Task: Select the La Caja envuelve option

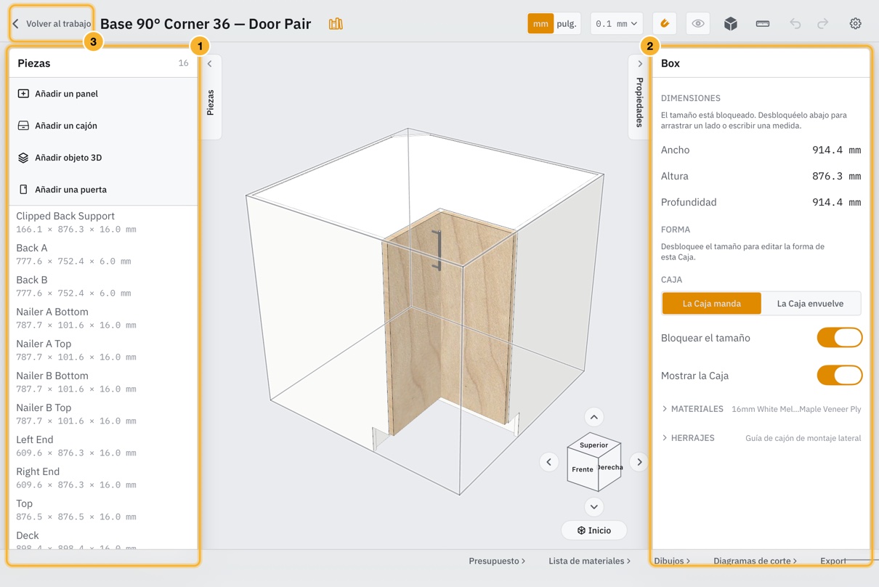Action: tap(811, 304)
